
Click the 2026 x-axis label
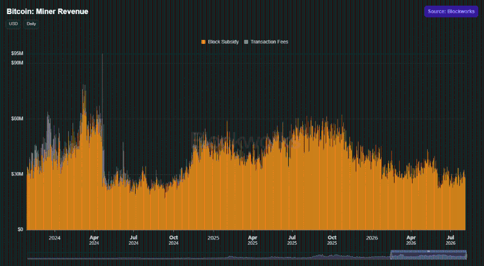371,238
